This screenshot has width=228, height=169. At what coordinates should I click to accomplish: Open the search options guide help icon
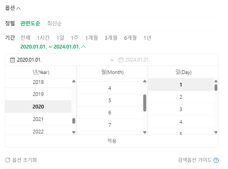[216, 160]
